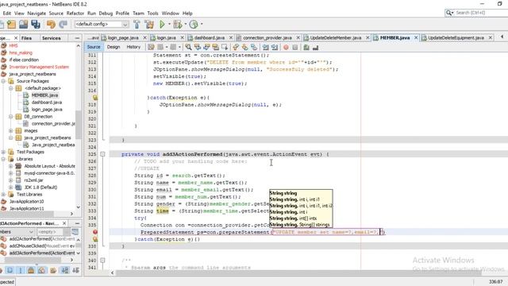Click the Save All toolbar icon

click(36, 25)
